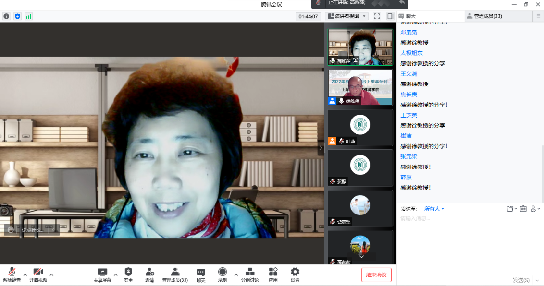The width and height of the screenshot is (544, 286).
Task: Open the chat announcement (公告) icon
Action: [523, 209]
